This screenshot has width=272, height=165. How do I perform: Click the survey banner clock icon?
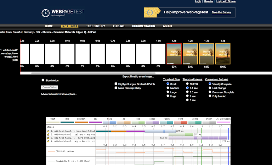150,12
